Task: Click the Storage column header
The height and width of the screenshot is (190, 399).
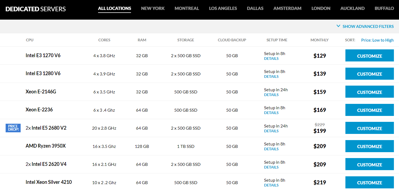Action: (x=186, y=40)
